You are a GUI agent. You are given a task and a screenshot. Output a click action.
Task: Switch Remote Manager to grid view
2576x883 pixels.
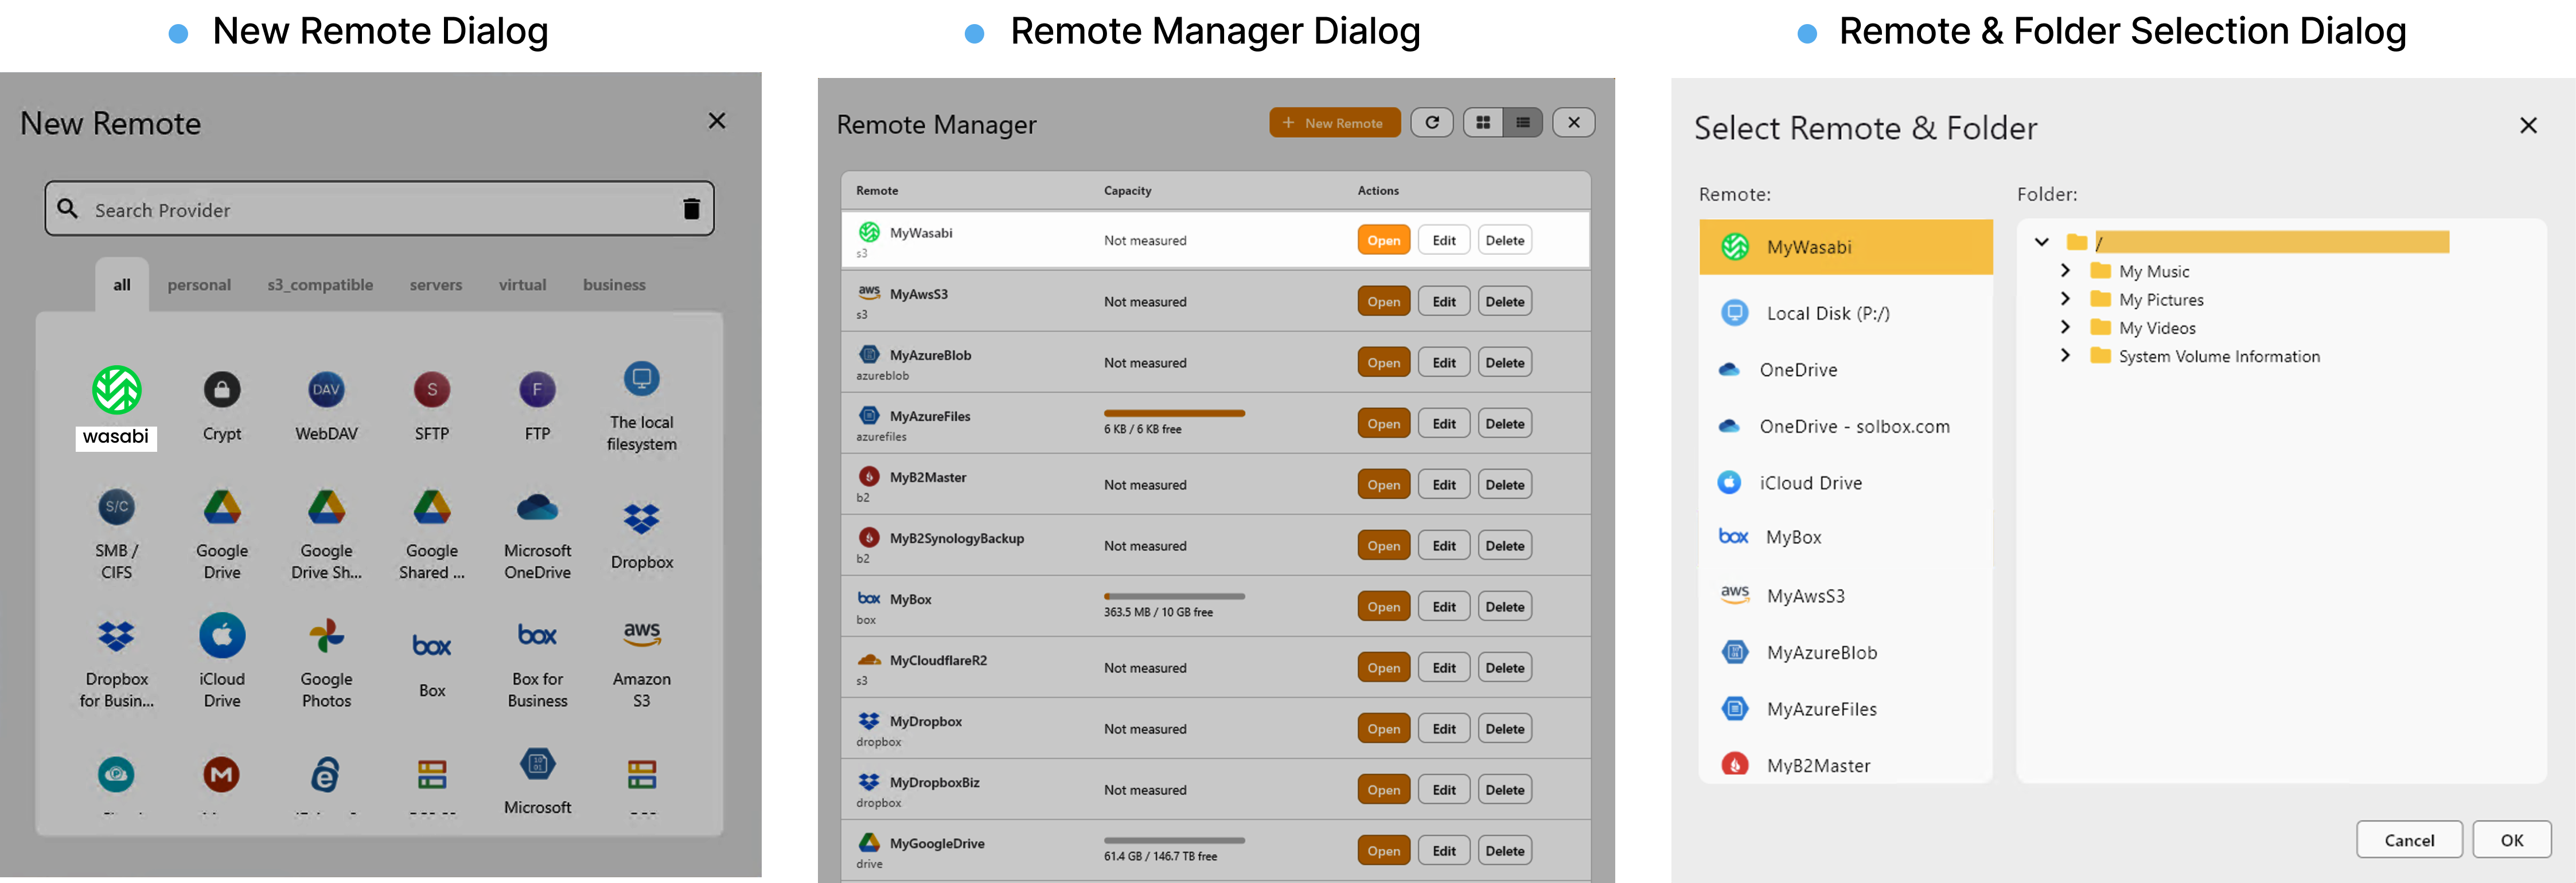pos(1483,122)
